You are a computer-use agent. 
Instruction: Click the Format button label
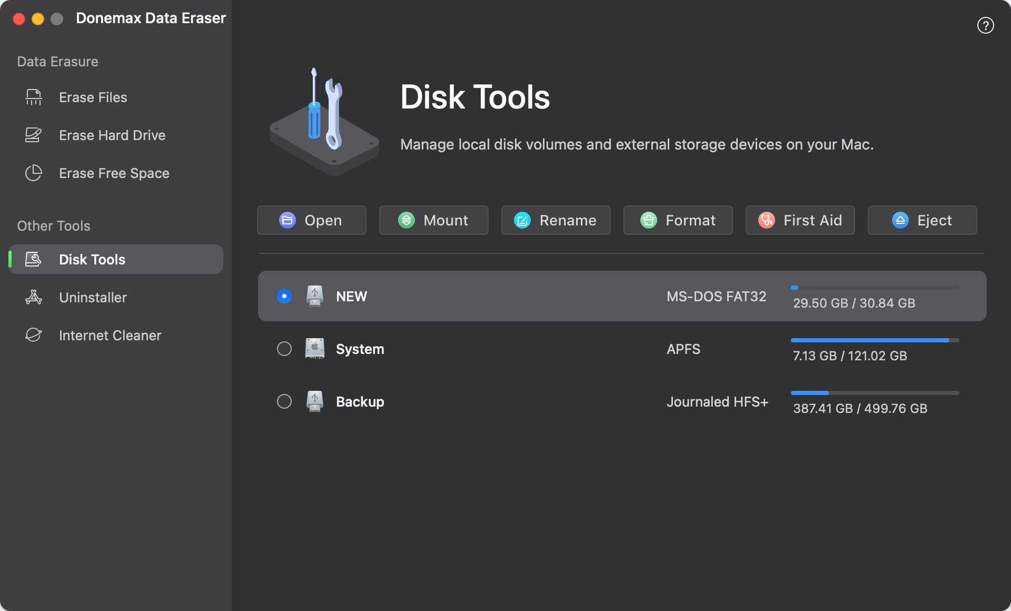coord(690,220)
